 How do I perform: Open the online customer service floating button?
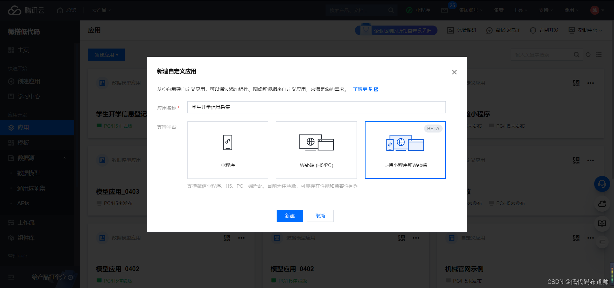[602, 184]
